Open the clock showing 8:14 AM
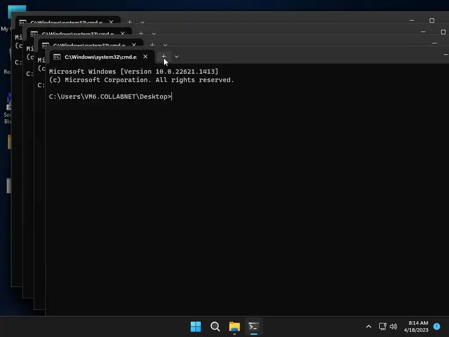 coord(416,326)
